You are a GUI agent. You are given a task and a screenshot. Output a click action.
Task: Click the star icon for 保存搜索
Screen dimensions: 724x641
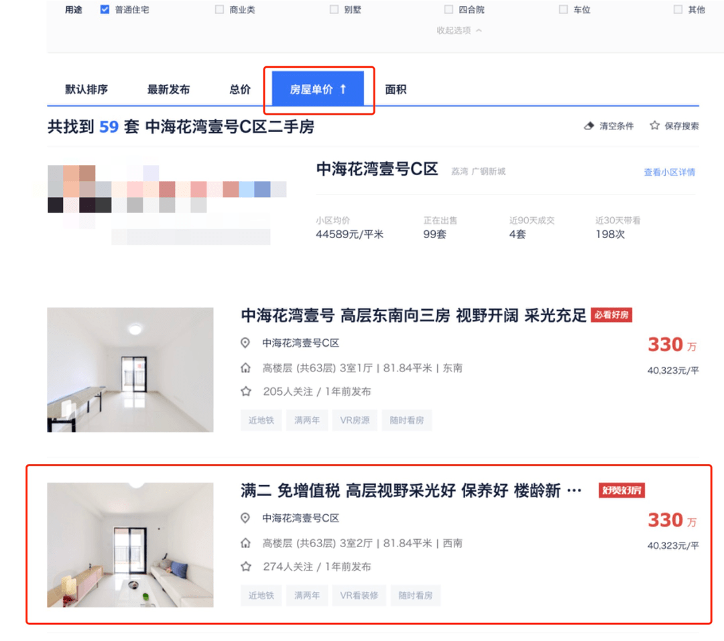(654, 125)
